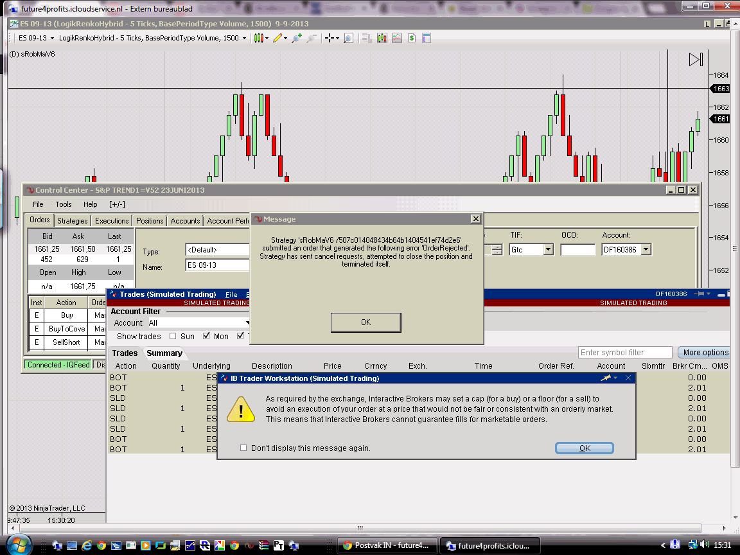Image resolution: width=740 pixels, height=555 pixels.
Task: Click the green dollar strategies icon
Action: coord(411,38)
